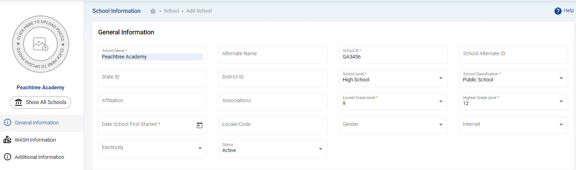Click the bank icon in Show All Schools
Viewport: 576px width, 170px height.
tap(19, 102)
